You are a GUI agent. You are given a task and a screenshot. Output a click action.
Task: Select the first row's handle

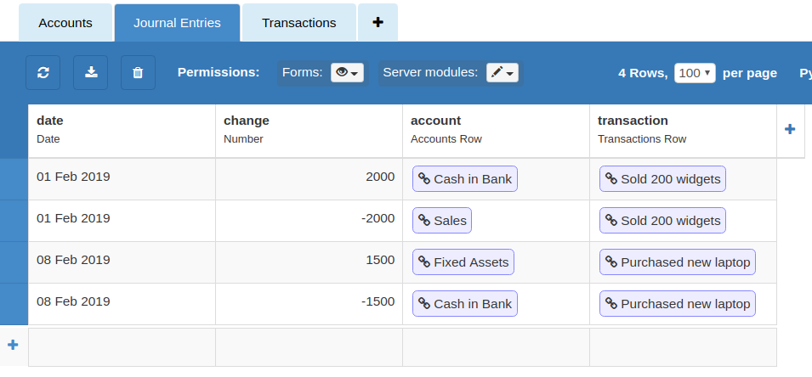click(x=14, y=179)
